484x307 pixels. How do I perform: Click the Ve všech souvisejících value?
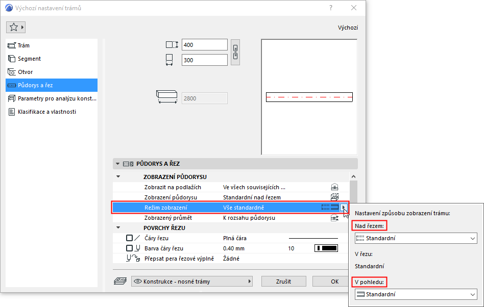[254, 187]
